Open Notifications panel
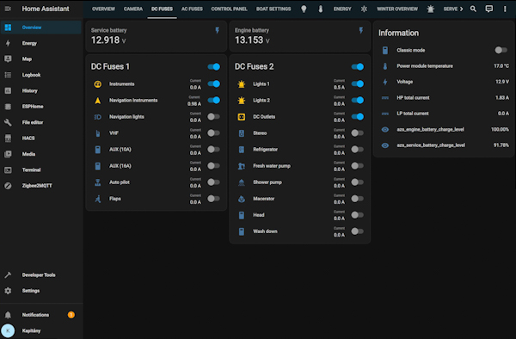 (x=40, y=315)
